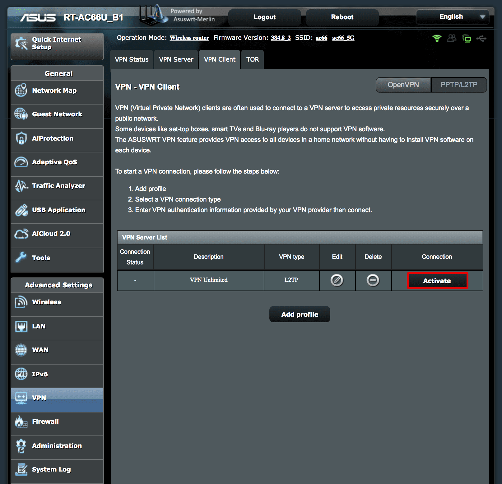The height and width of the screenshot is (484, 502).
Task: Open Traffic Analyzer from the sidebar
Action: click(x=58, y=186)
